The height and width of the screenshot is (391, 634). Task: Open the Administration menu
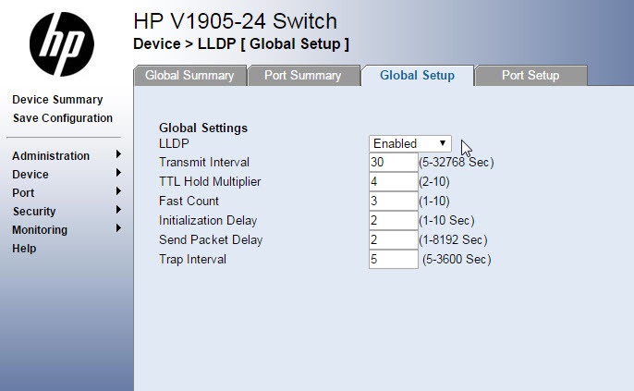coord(51,155)
